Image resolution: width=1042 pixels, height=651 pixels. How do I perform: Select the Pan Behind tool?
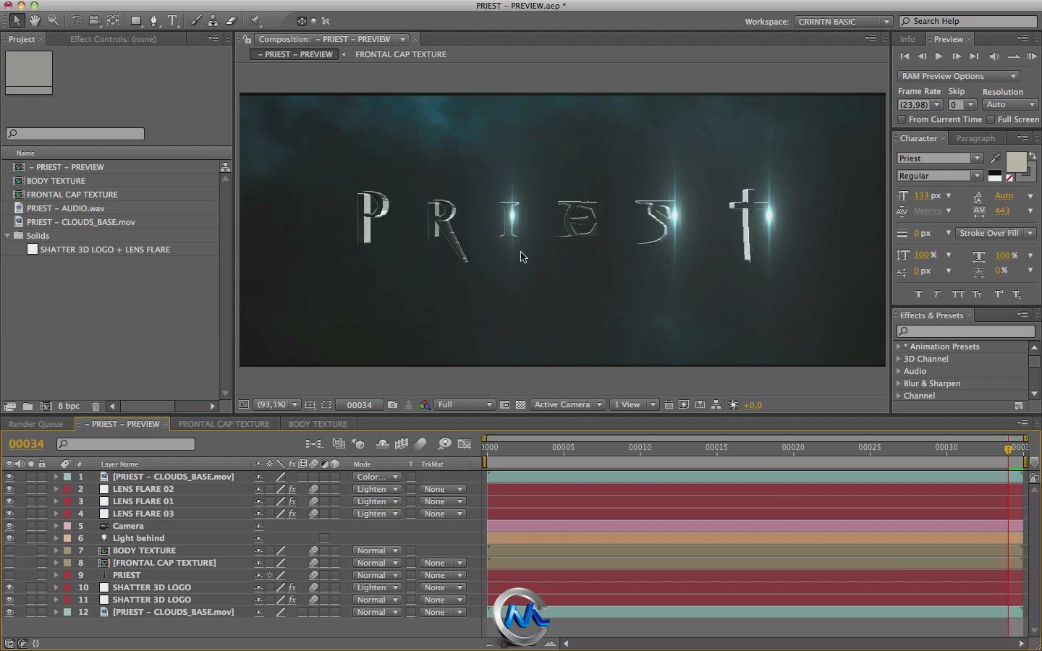(x=114, y=21)
